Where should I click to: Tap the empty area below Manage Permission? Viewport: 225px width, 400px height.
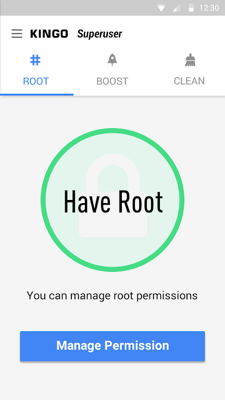[x=113, y=381]
